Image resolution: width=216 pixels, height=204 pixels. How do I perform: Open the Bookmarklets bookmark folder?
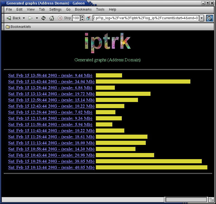coord(18,27)
